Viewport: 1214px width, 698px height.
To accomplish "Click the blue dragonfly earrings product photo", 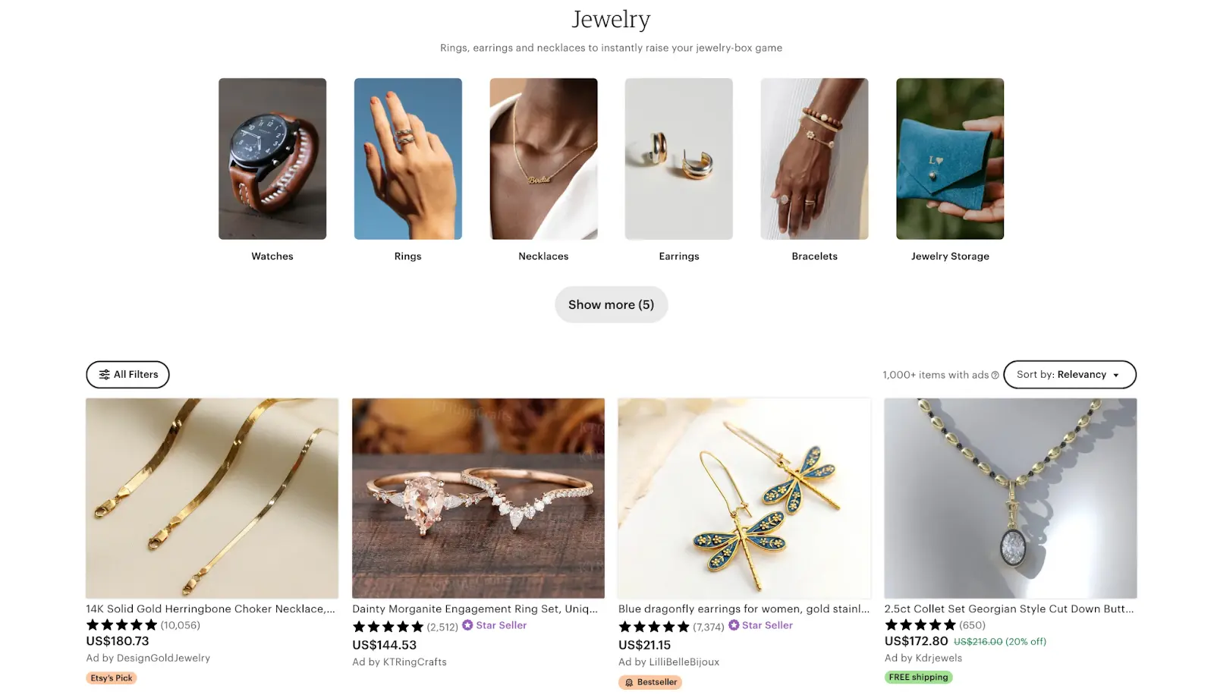I will 744,498.
